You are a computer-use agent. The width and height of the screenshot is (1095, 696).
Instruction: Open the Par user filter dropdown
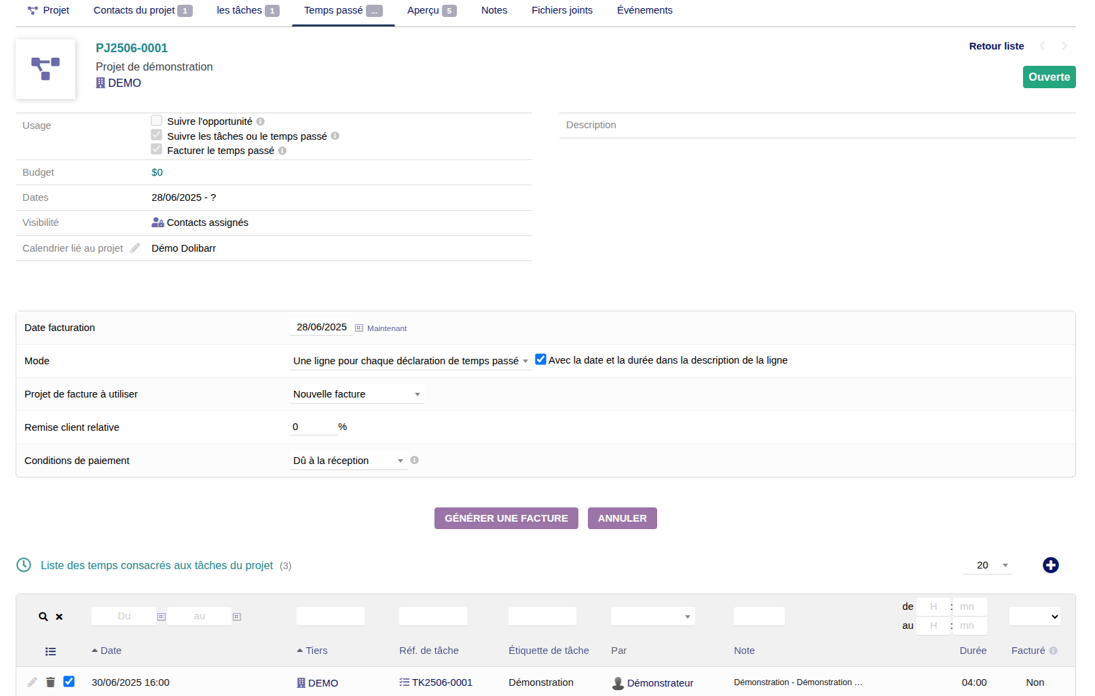(x=653, y=616)
